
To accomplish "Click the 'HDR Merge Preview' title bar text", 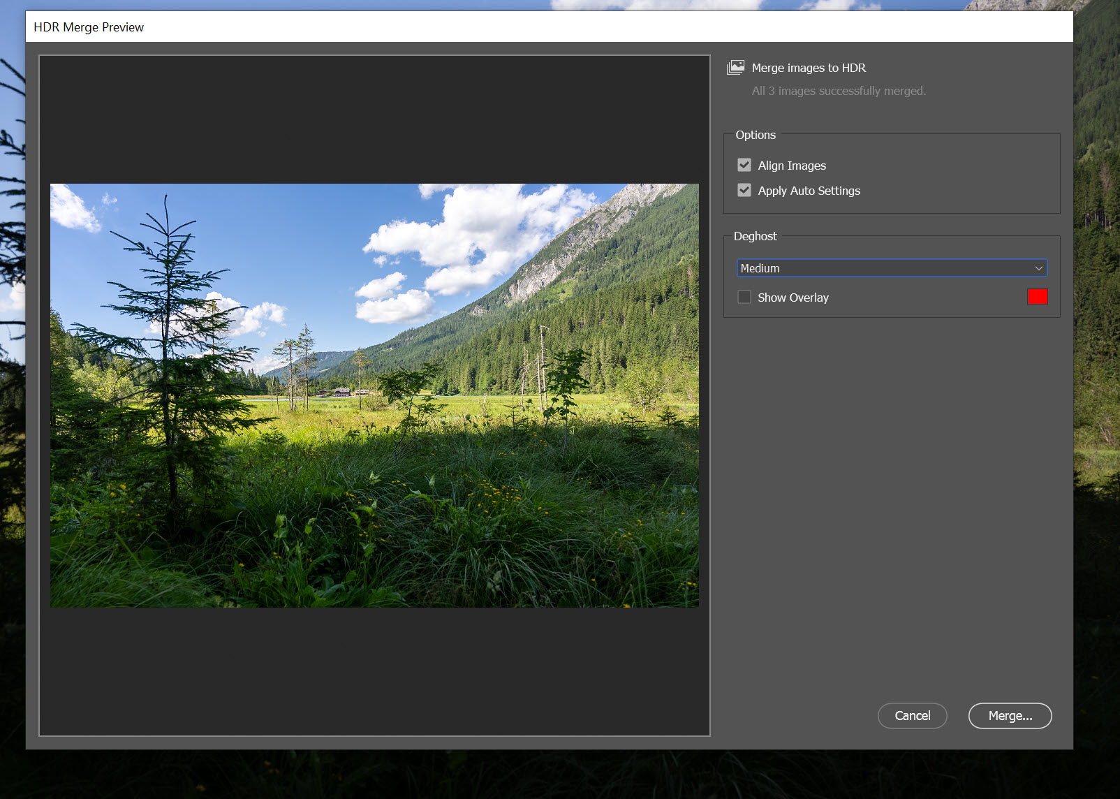I will pyautogui.click(x=89, y=27).
